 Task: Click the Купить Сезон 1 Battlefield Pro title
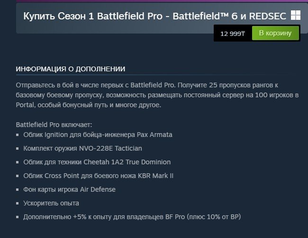pos(154,16)
